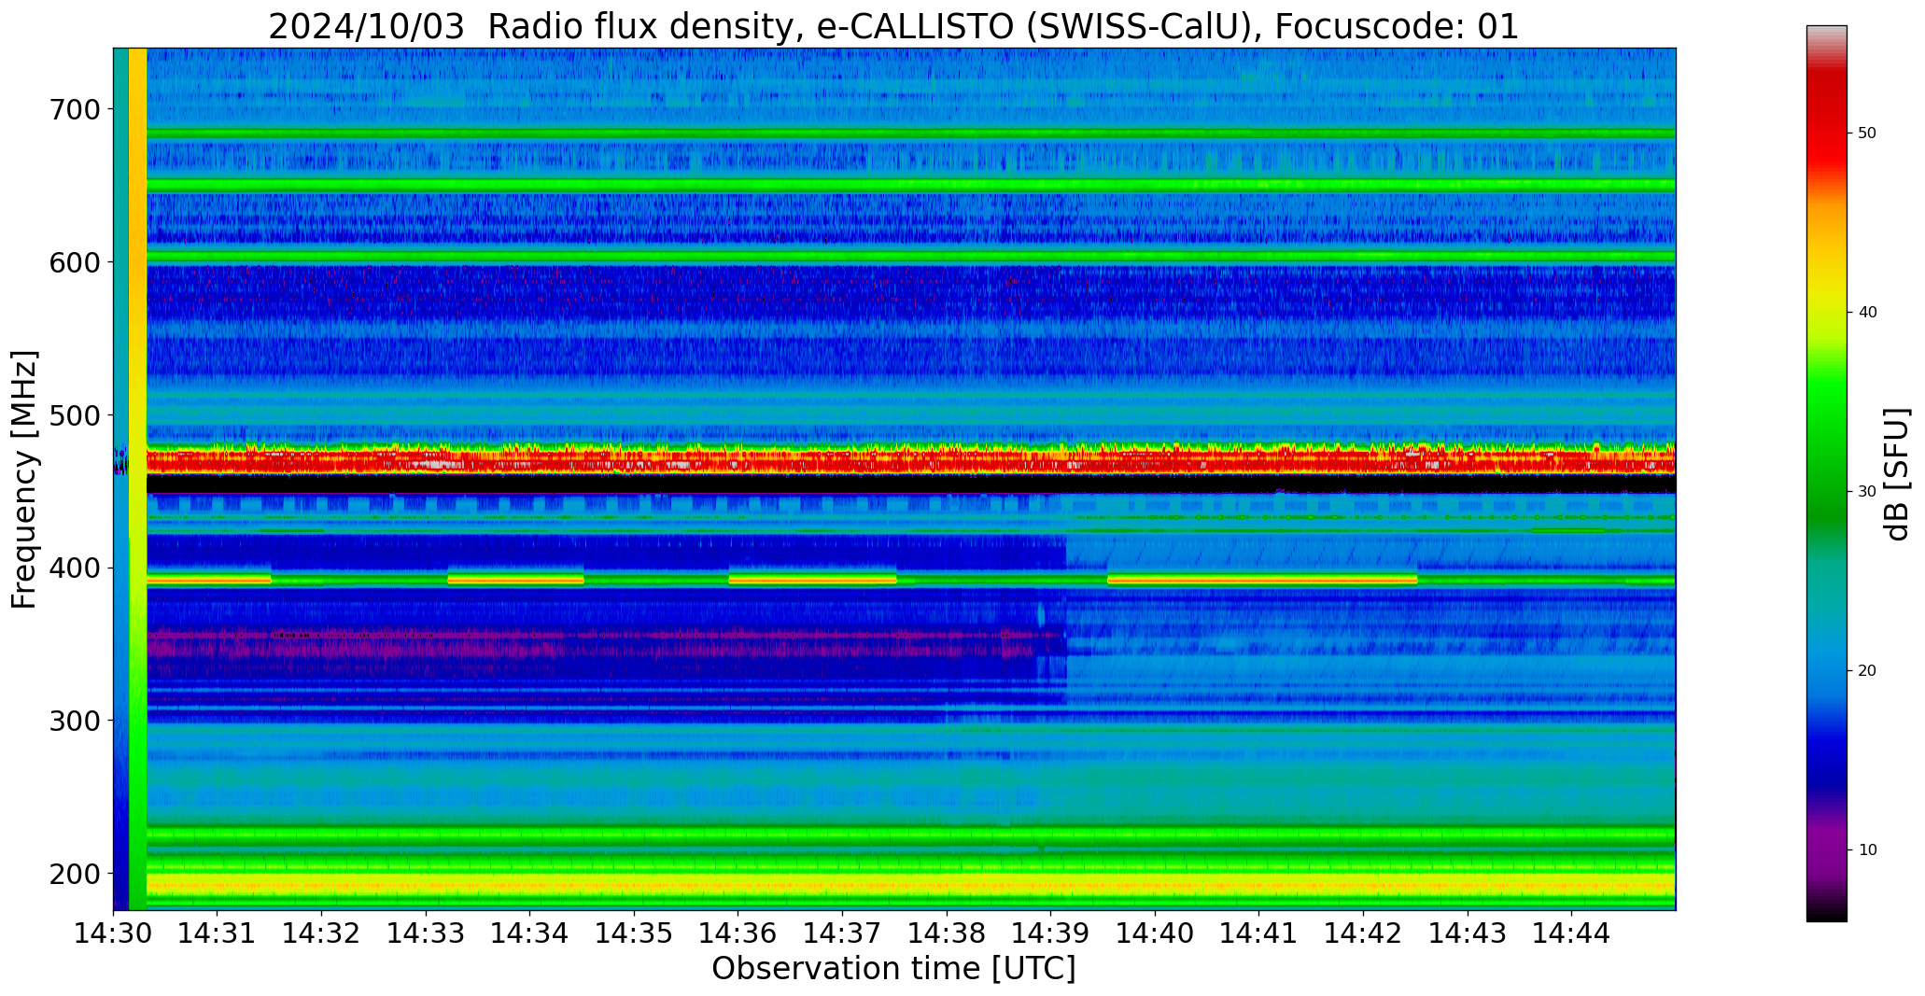Click the purple region near 350 MHz
Viewport: 1925px width, 996px height.
pos(588,644)
